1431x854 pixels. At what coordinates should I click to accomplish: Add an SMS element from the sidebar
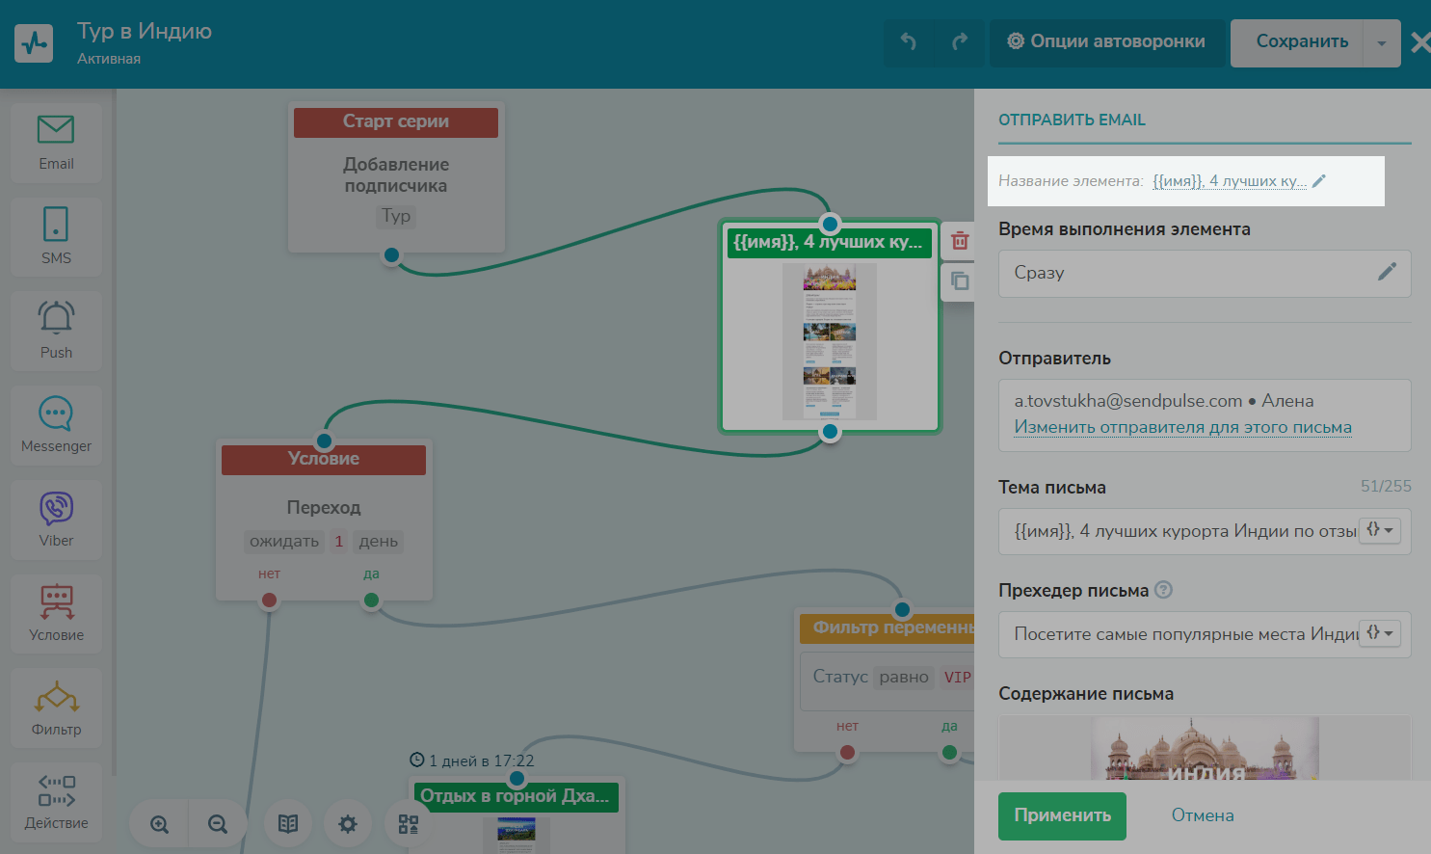(56, 237)
